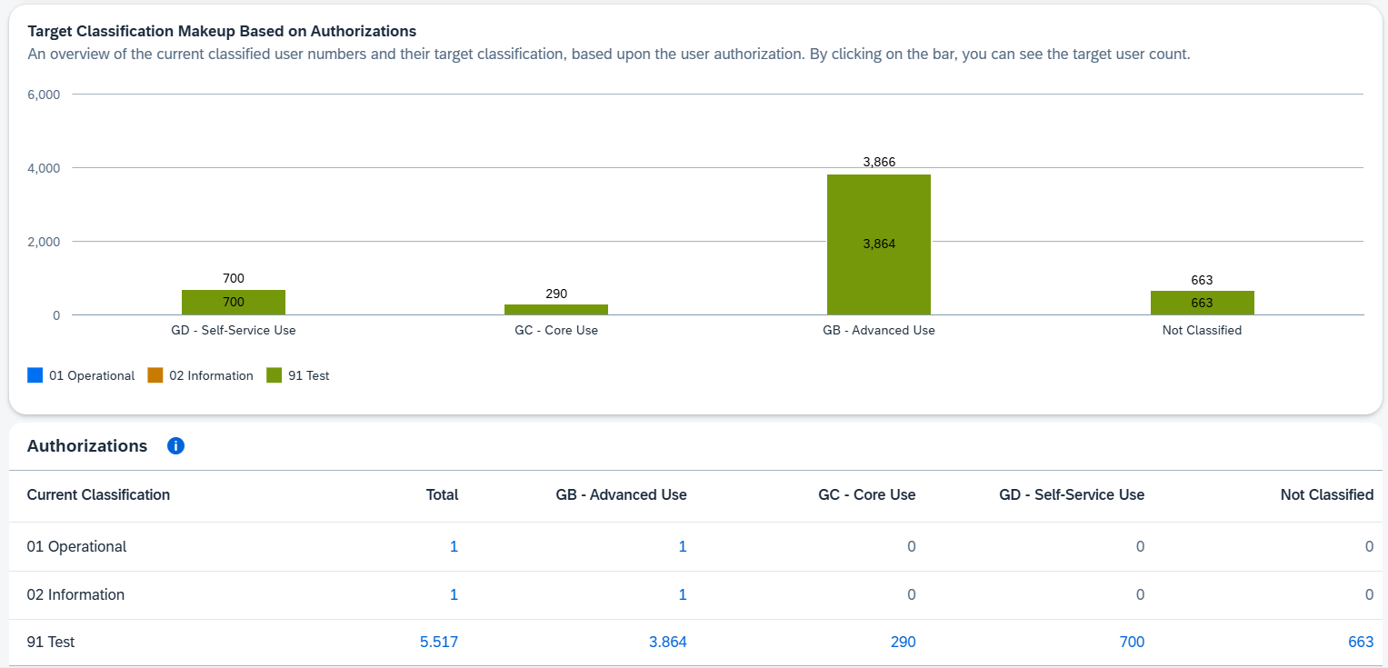Click the 91 Test legend label
The height and width of the screenshot is (668, 1388).
[308, 375]
